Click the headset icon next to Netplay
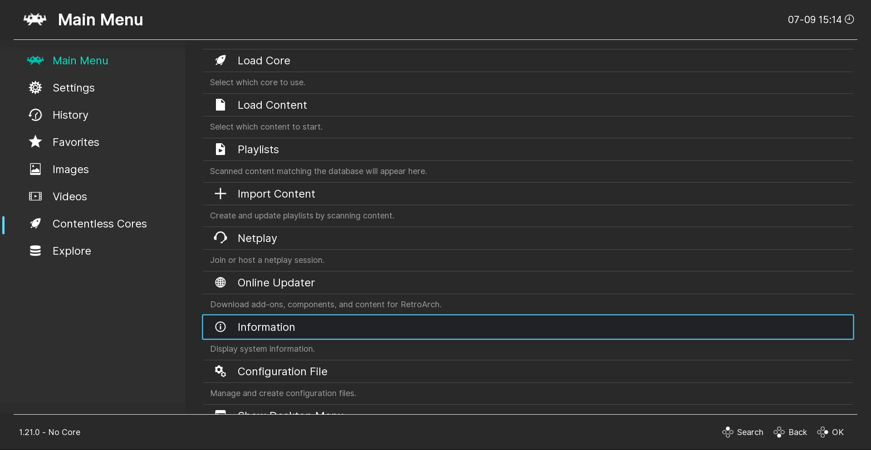This screenshot has width=871, height=450. click(220, 237)
